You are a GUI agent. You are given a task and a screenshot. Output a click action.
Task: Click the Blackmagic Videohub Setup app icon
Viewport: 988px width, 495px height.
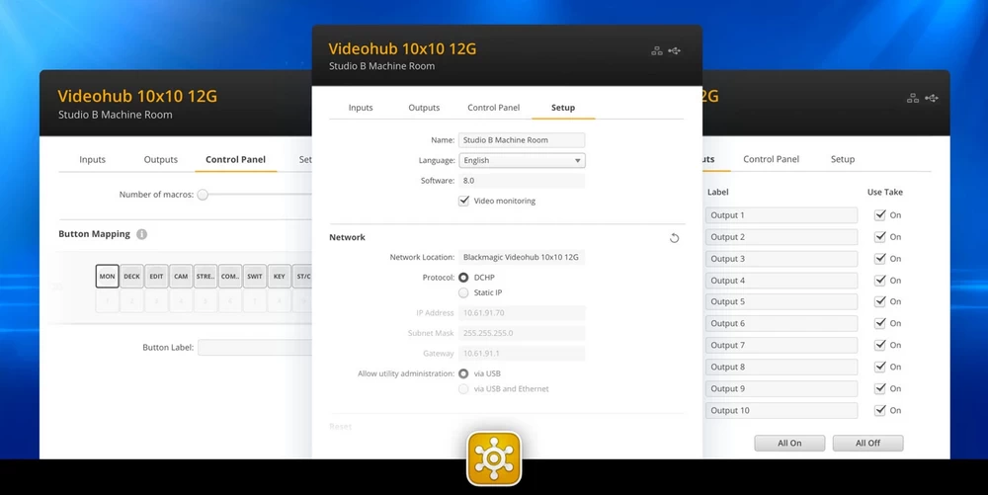click(494, 458)
